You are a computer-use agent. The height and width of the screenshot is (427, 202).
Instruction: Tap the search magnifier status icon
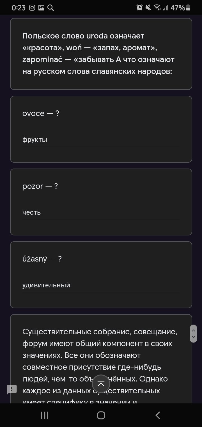(50, 8)
